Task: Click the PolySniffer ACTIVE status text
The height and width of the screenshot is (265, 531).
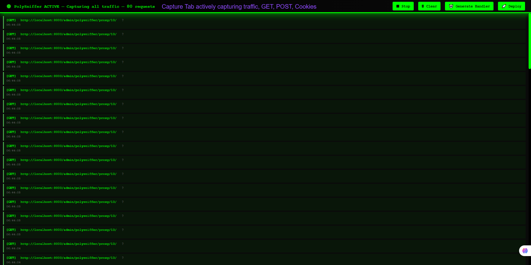Action: 37,7
